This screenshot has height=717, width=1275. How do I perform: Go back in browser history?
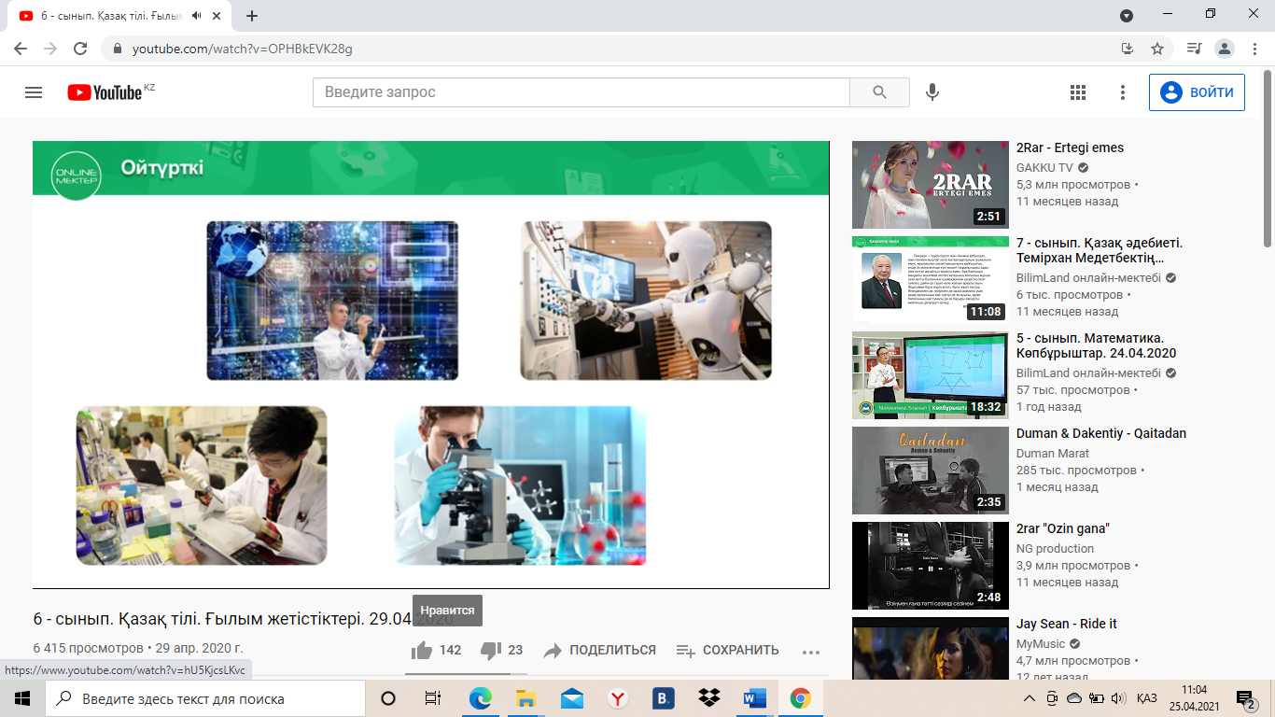pos(21,49)
